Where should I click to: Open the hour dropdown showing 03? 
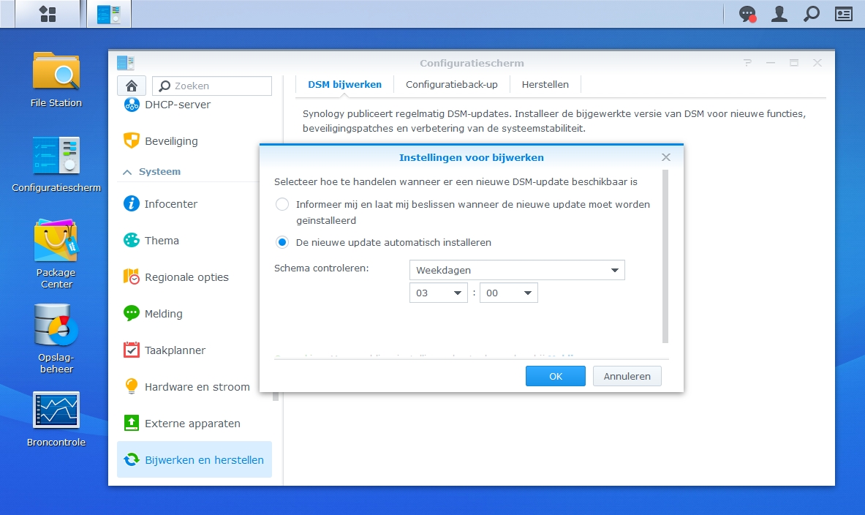pos(438,292)
